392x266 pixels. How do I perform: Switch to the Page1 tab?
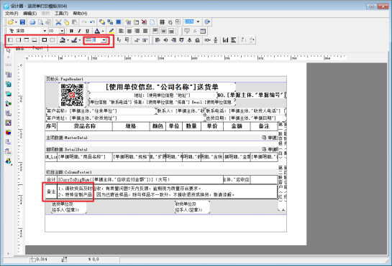(x=37, y=48)
